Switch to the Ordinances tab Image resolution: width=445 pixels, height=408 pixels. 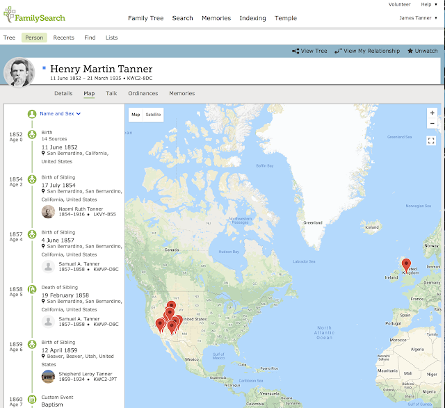click(143, 93)
